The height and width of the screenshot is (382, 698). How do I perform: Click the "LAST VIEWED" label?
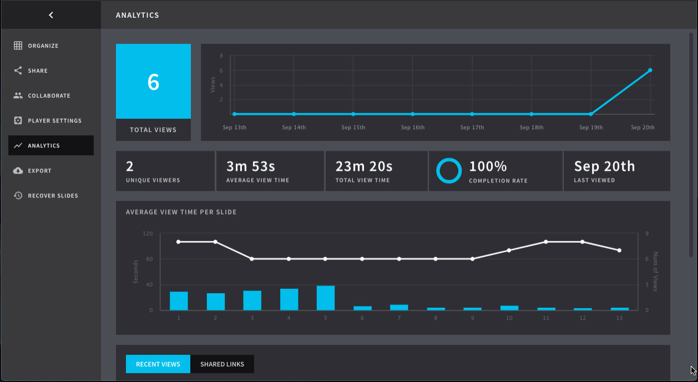tap(595, 180)
